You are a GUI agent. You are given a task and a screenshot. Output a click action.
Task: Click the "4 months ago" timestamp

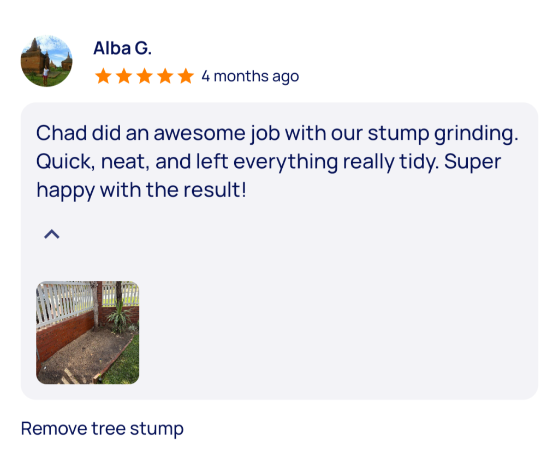click(250, 76)
